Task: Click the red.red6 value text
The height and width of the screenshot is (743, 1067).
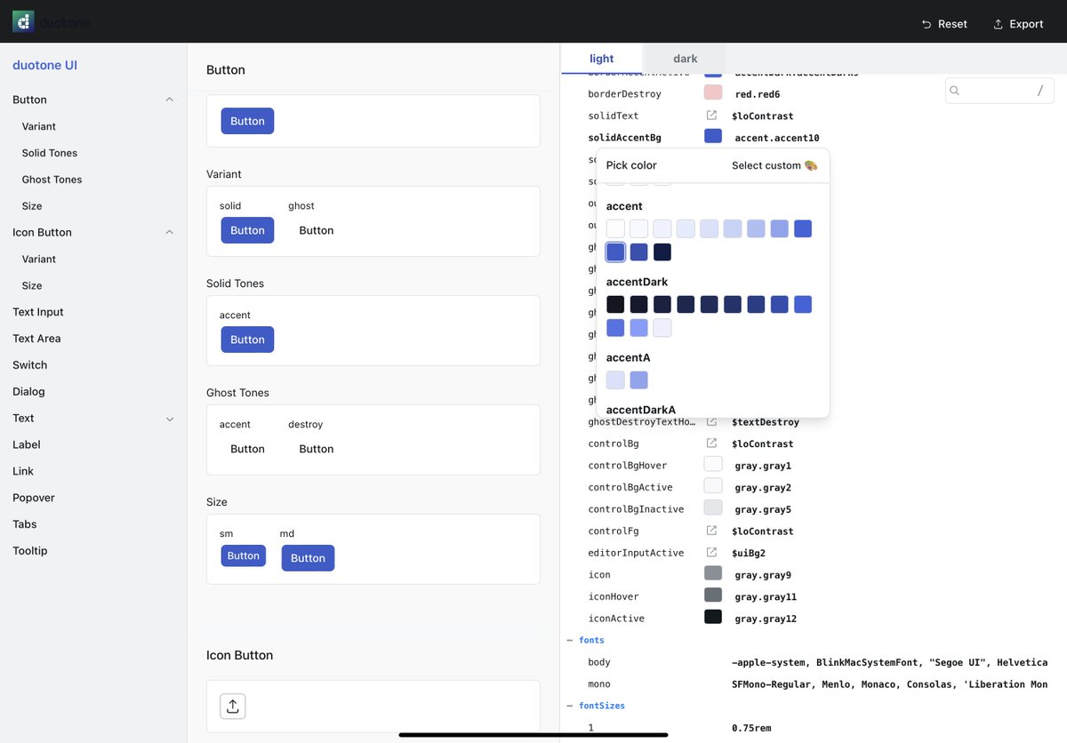Action: point(758,94)
